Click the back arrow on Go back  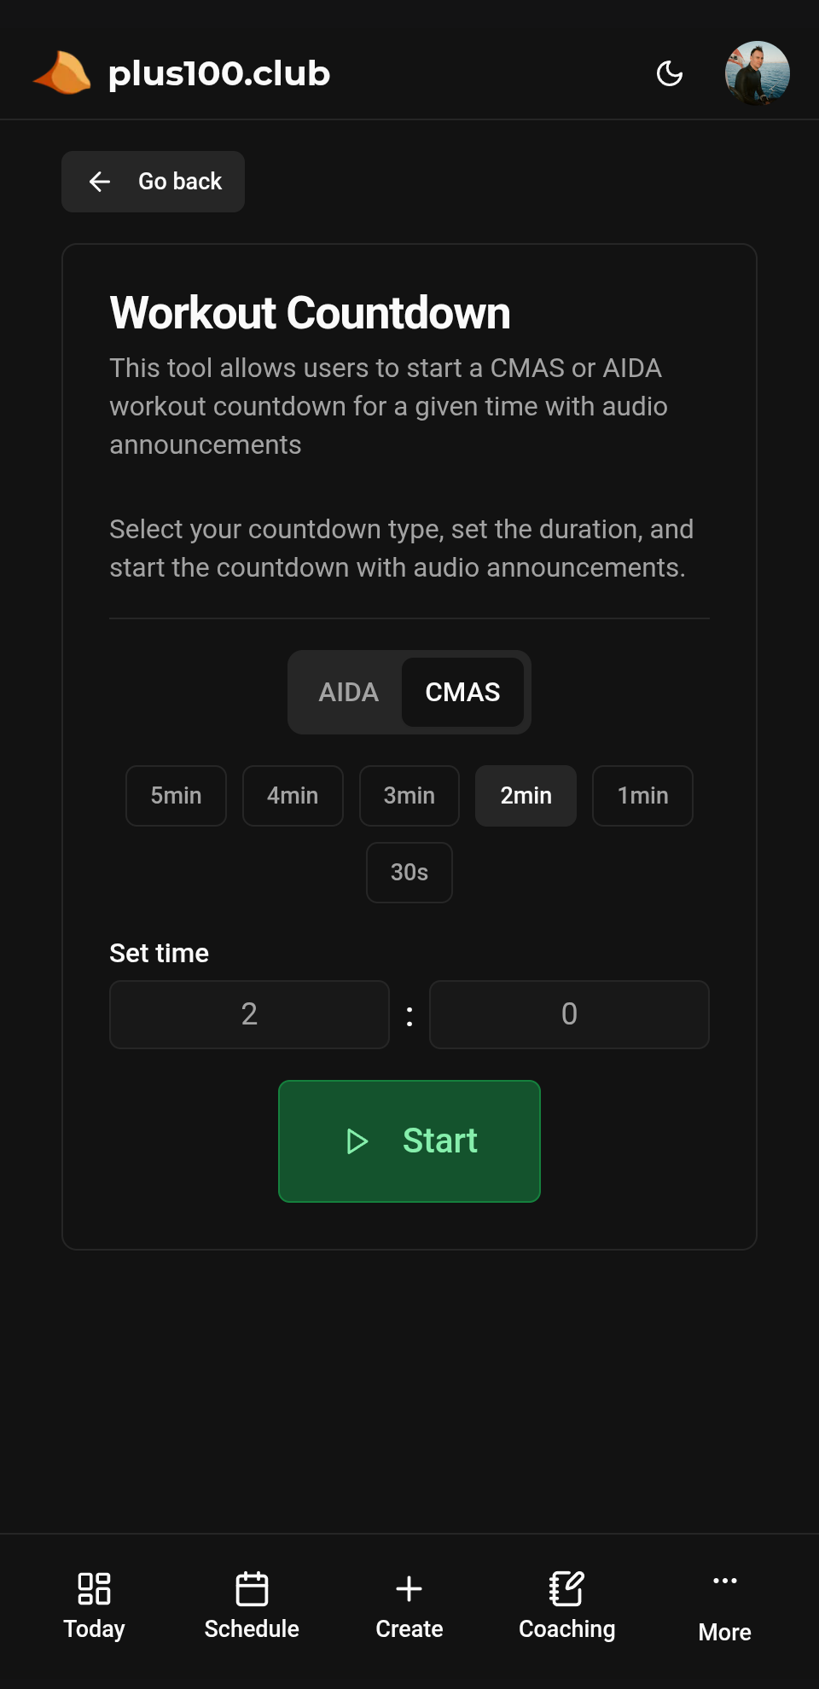point(100,181)
